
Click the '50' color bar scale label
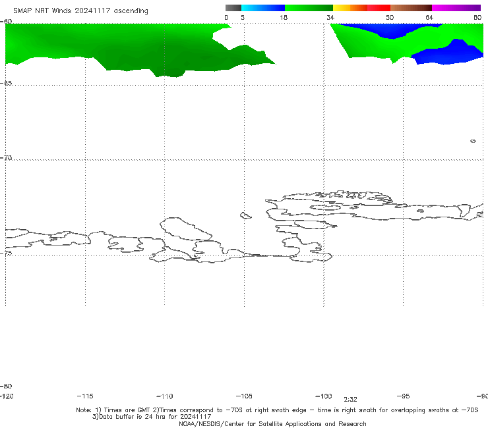(390, 18)
